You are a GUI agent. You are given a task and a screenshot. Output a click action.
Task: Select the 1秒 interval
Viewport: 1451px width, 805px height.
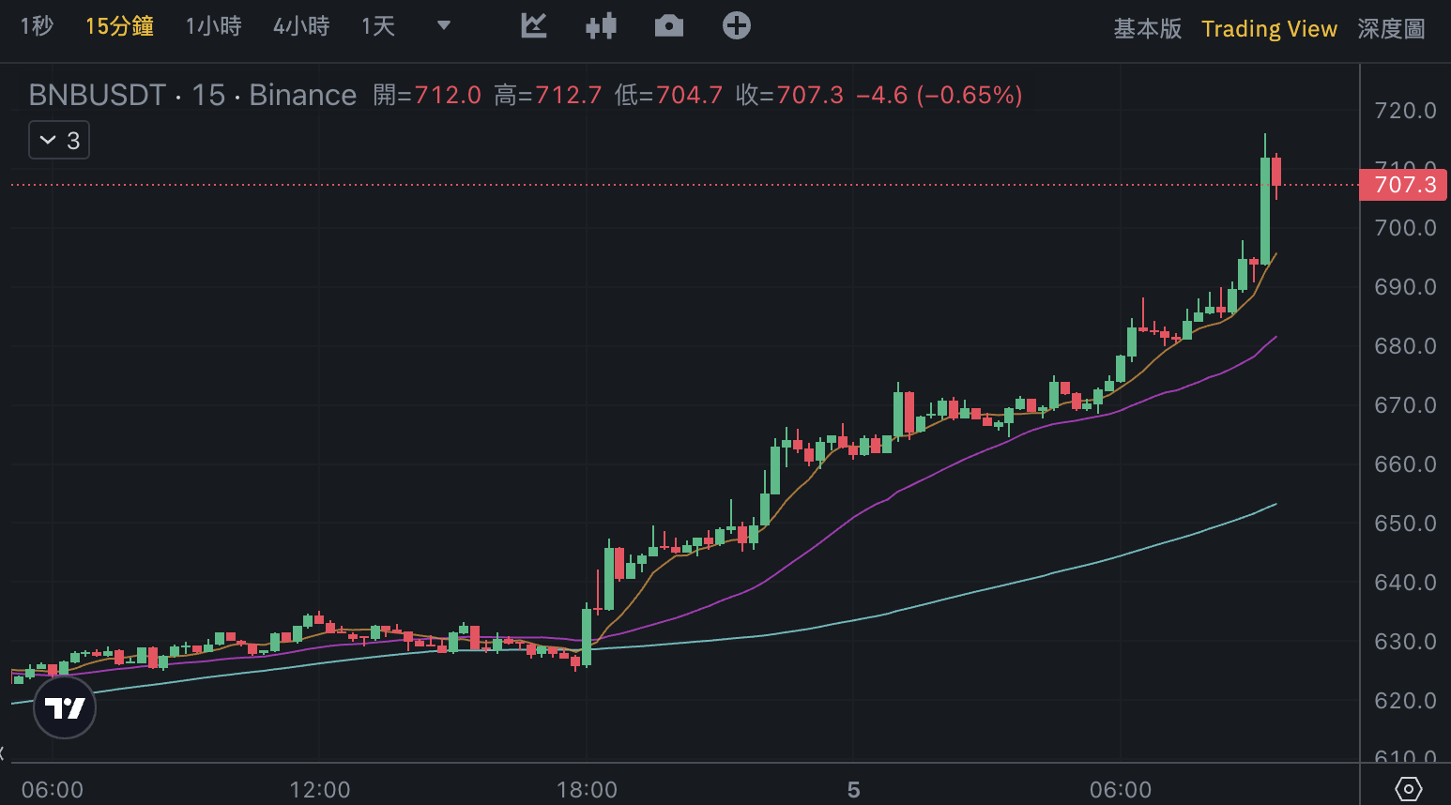tap(37, 26)
